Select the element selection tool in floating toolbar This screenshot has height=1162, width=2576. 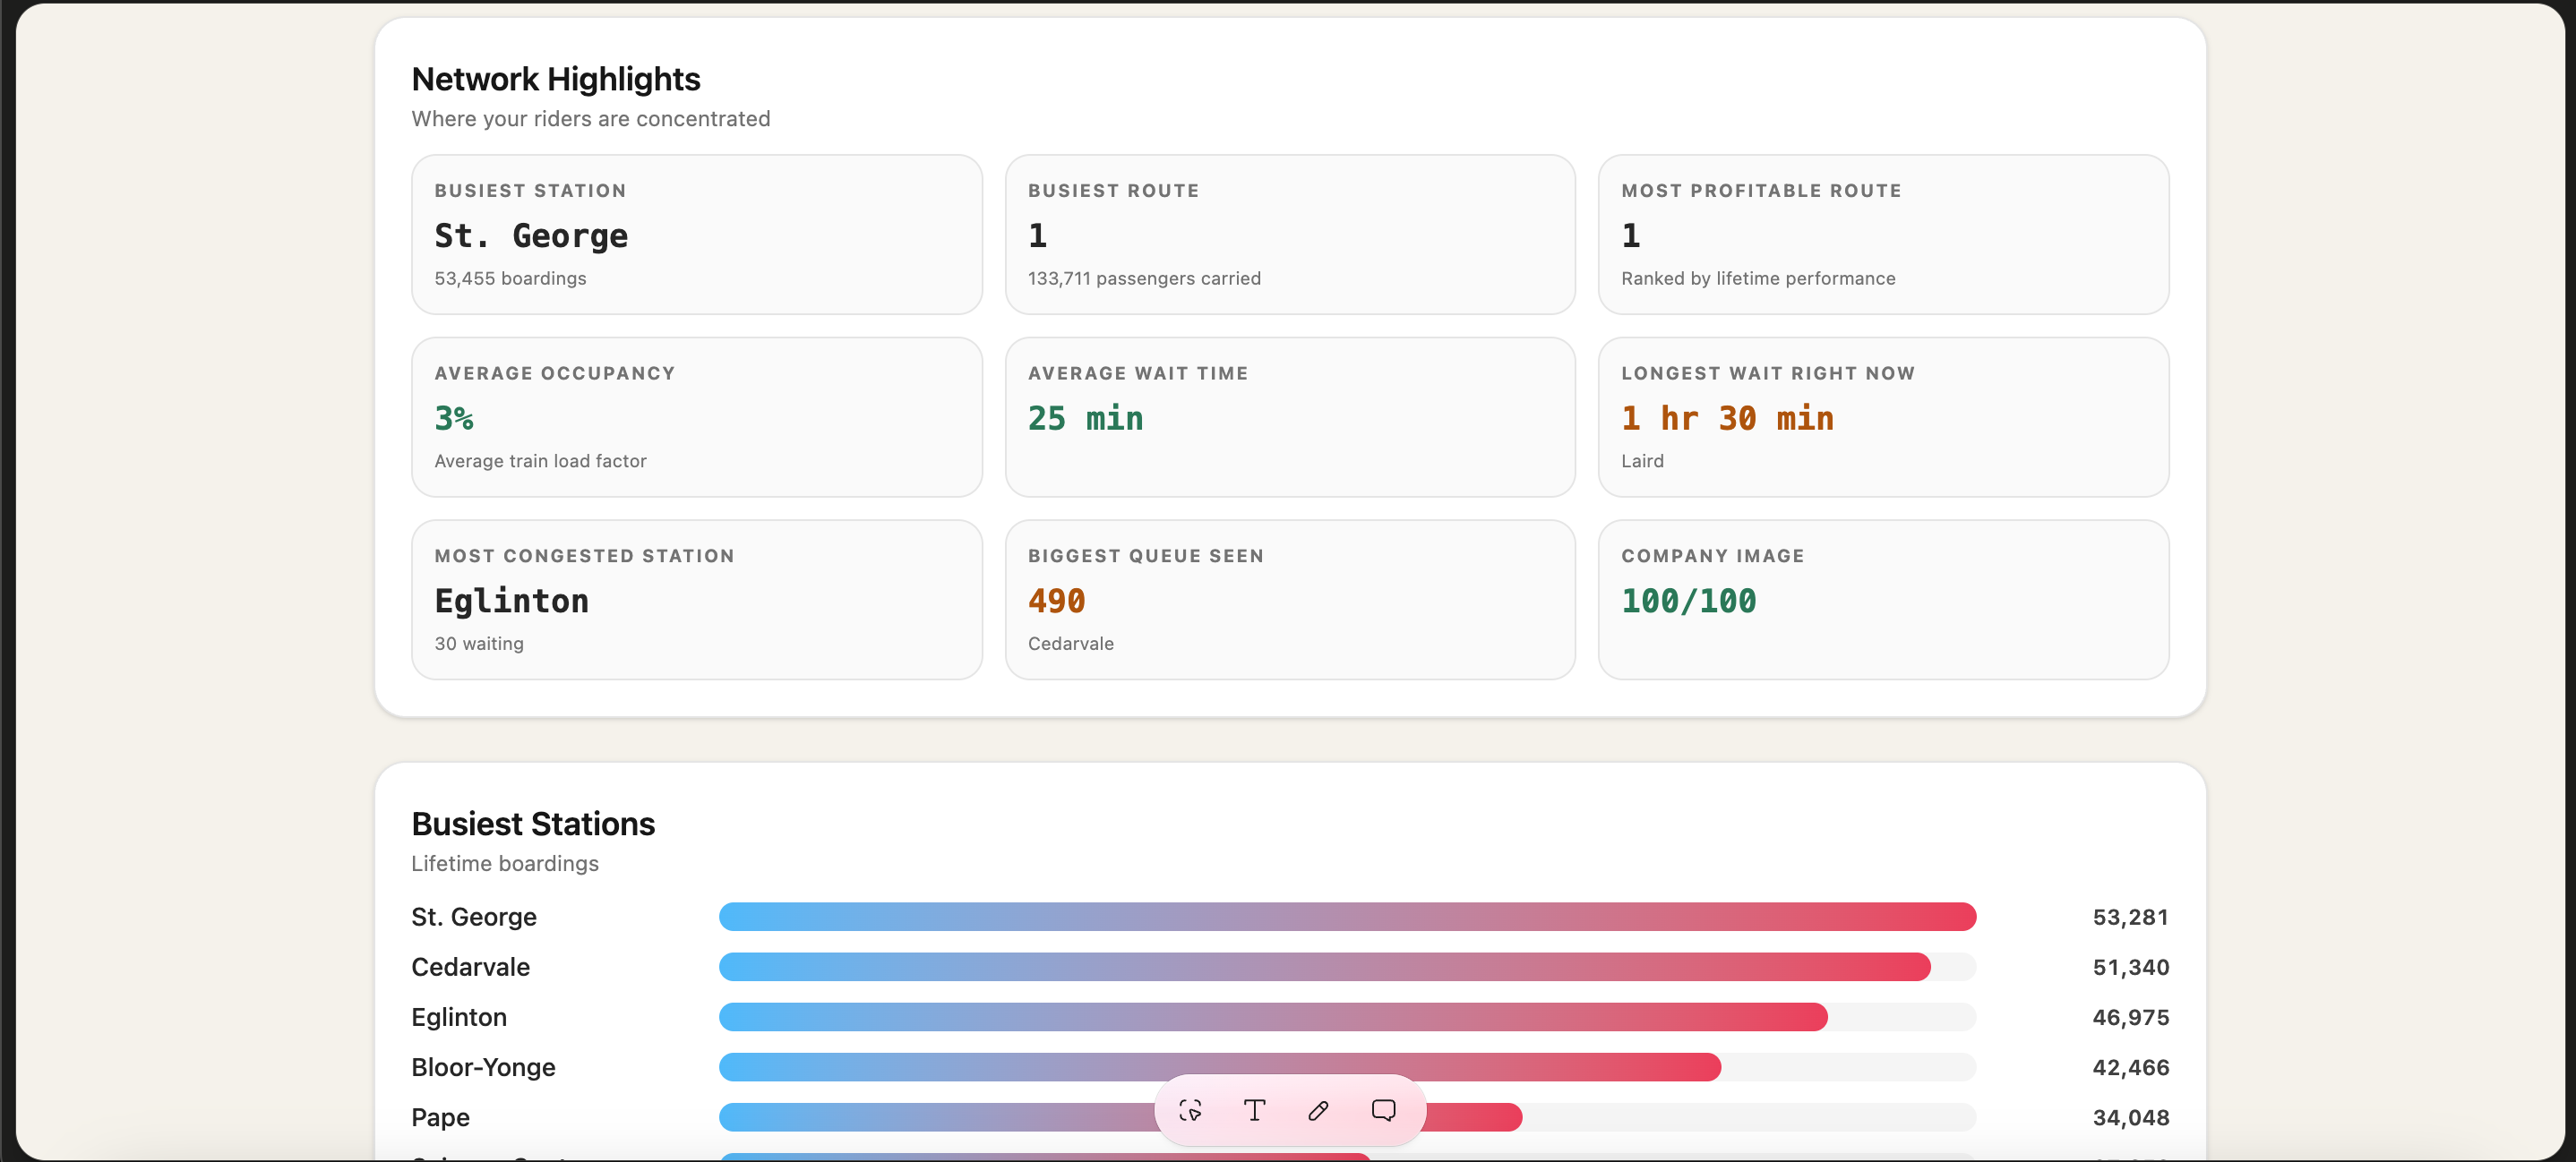1190,1110
